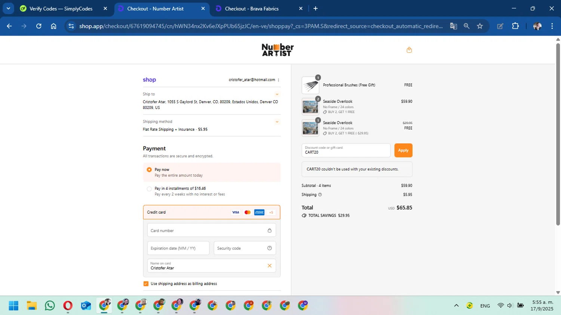Expand the Shipping method section
The image size is (561, 315).
pyautogui.click(x=277, y=122)
